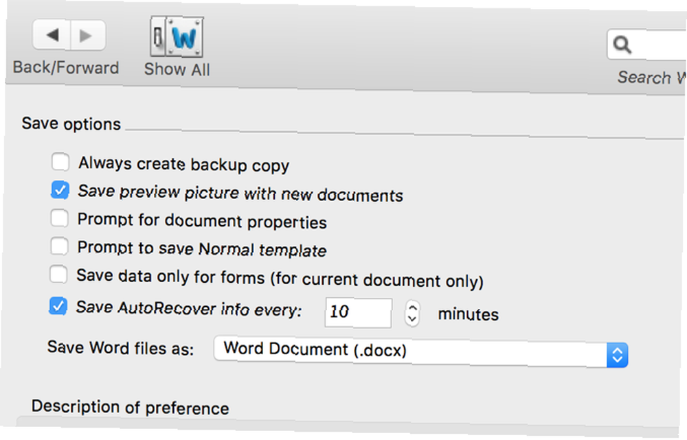Viewport: 687px width, 440px height.
Task: Go back with the left arrow button
Action: point(52,34)
